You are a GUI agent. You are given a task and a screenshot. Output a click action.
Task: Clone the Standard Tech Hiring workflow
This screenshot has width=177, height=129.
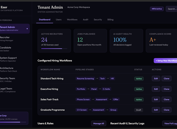[x=167, y=79]
